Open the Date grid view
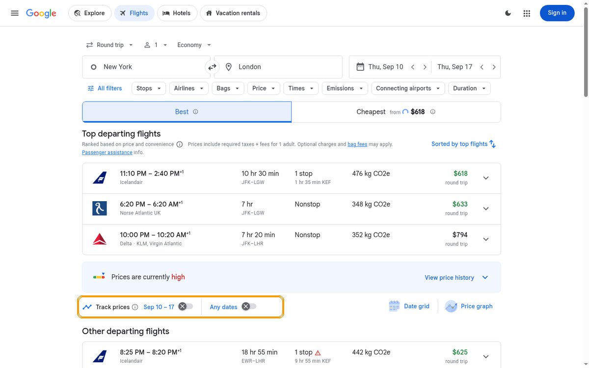The width and height of the screenshot is (589, 368). pyautogui.click(x=409, y=306)
